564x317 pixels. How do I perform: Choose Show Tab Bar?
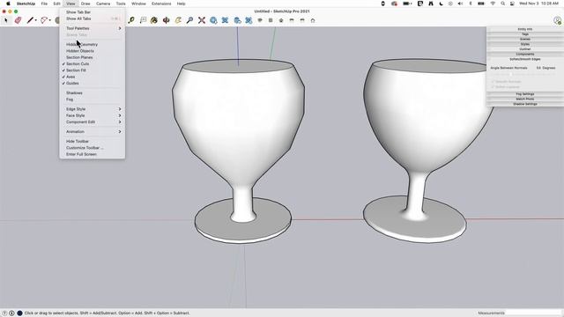pos(92,12)
